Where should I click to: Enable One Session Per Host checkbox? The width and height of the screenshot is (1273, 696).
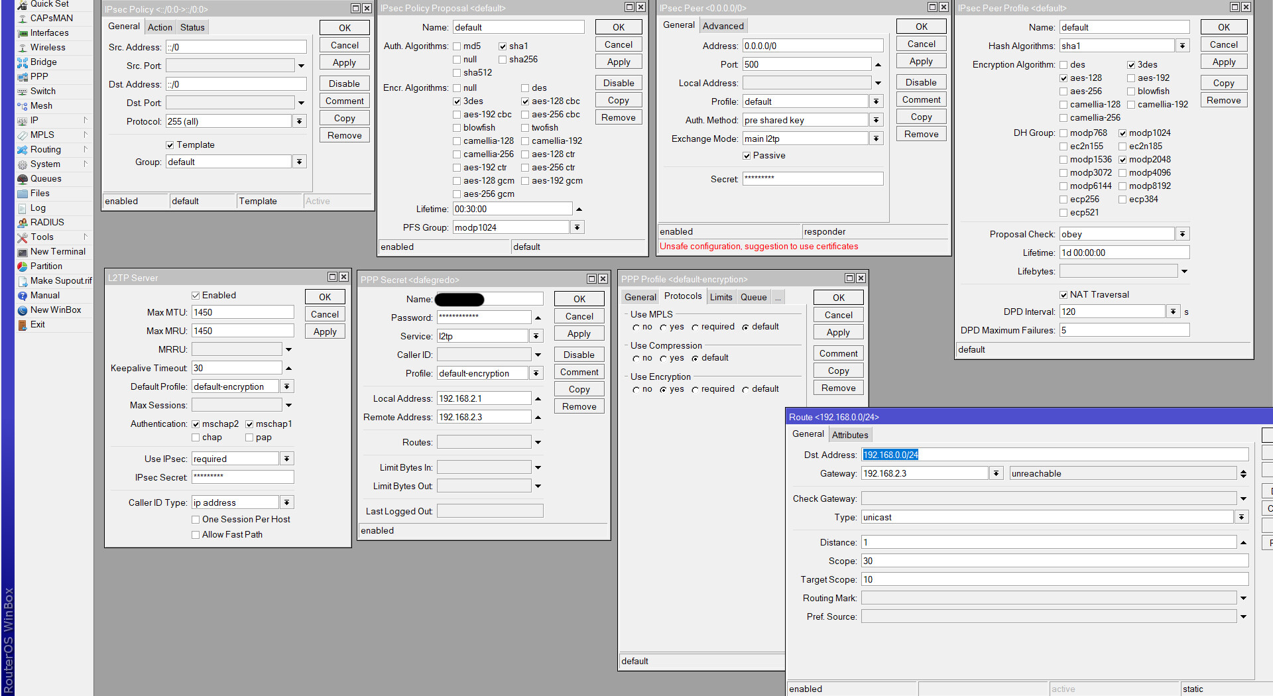point(196,520)
